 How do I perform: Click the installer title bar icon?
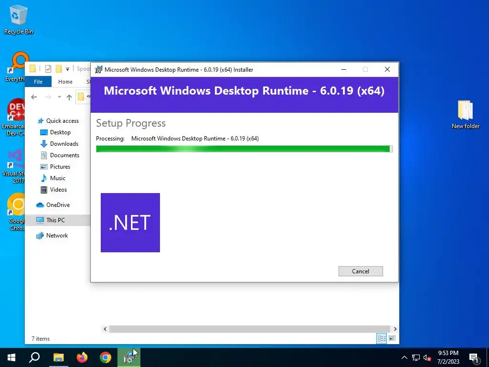[98, 70]
